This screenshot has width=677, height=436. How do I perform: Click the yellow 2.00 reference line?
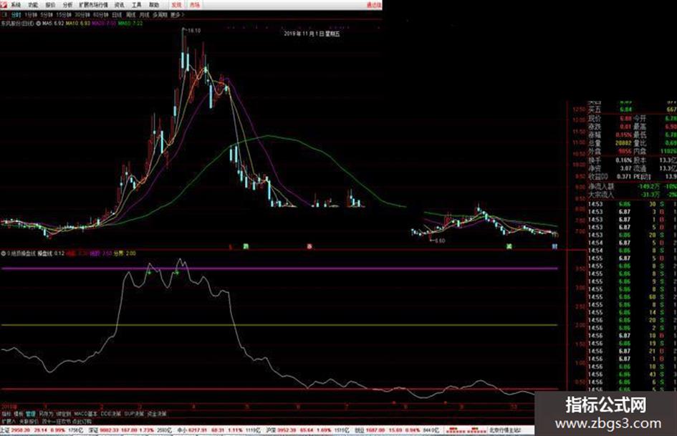coord(279,324)
